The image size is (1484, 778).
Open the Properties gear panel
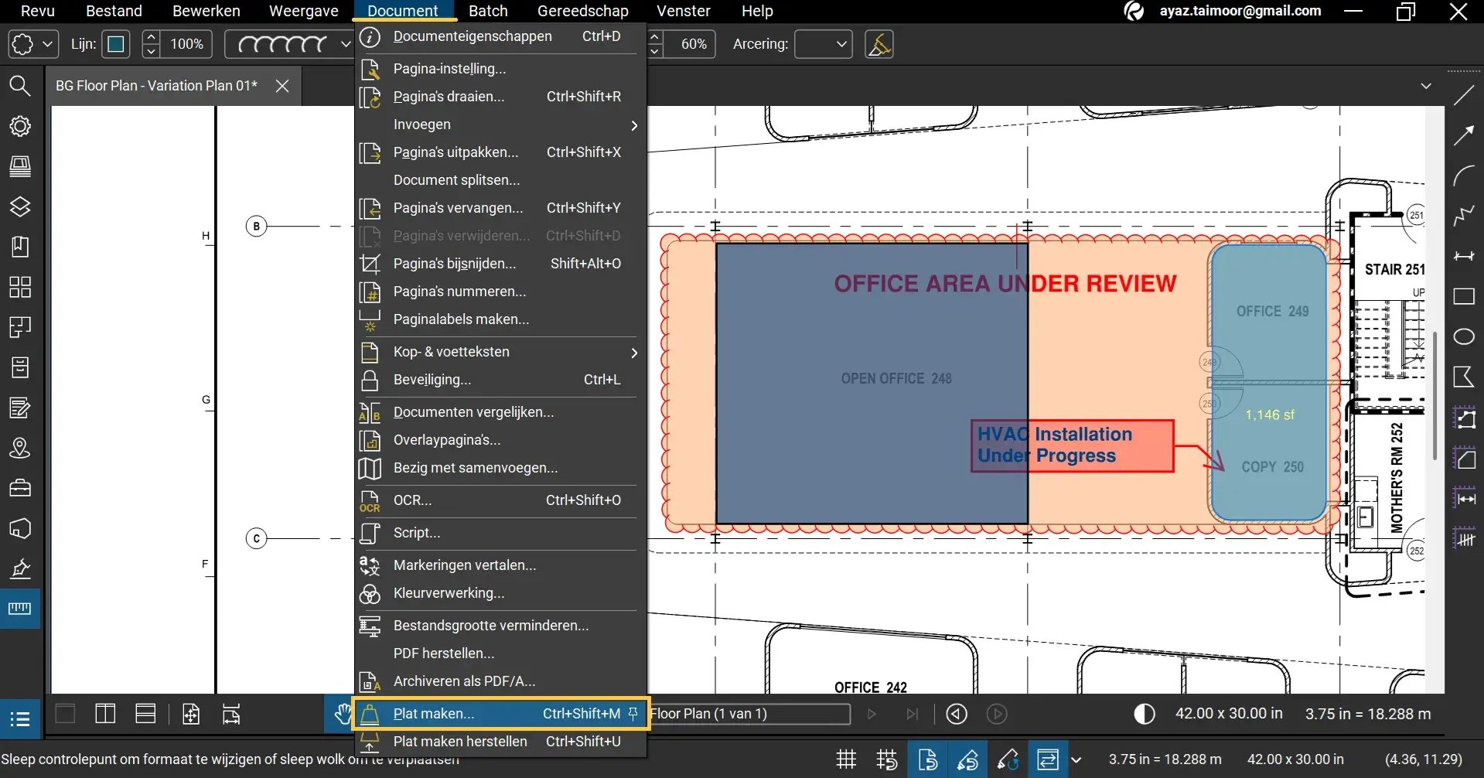20,126
